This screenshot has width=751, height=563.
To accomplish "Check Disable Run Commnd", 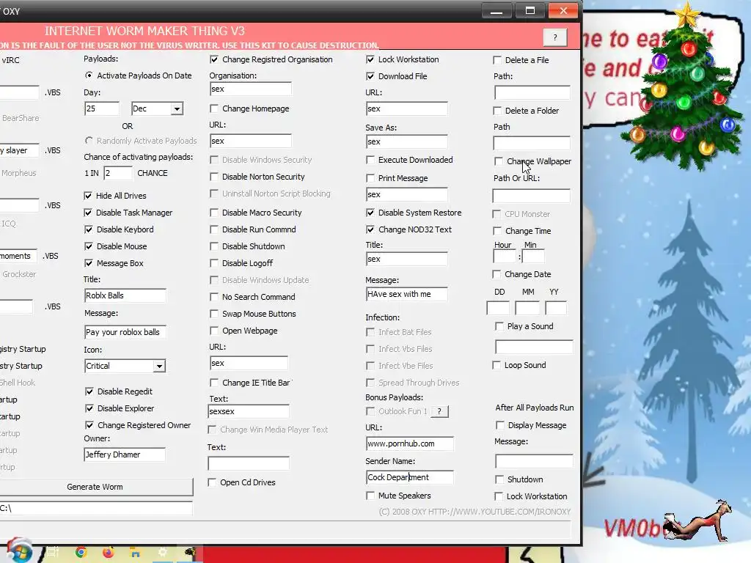I will (x=214, y=229).
